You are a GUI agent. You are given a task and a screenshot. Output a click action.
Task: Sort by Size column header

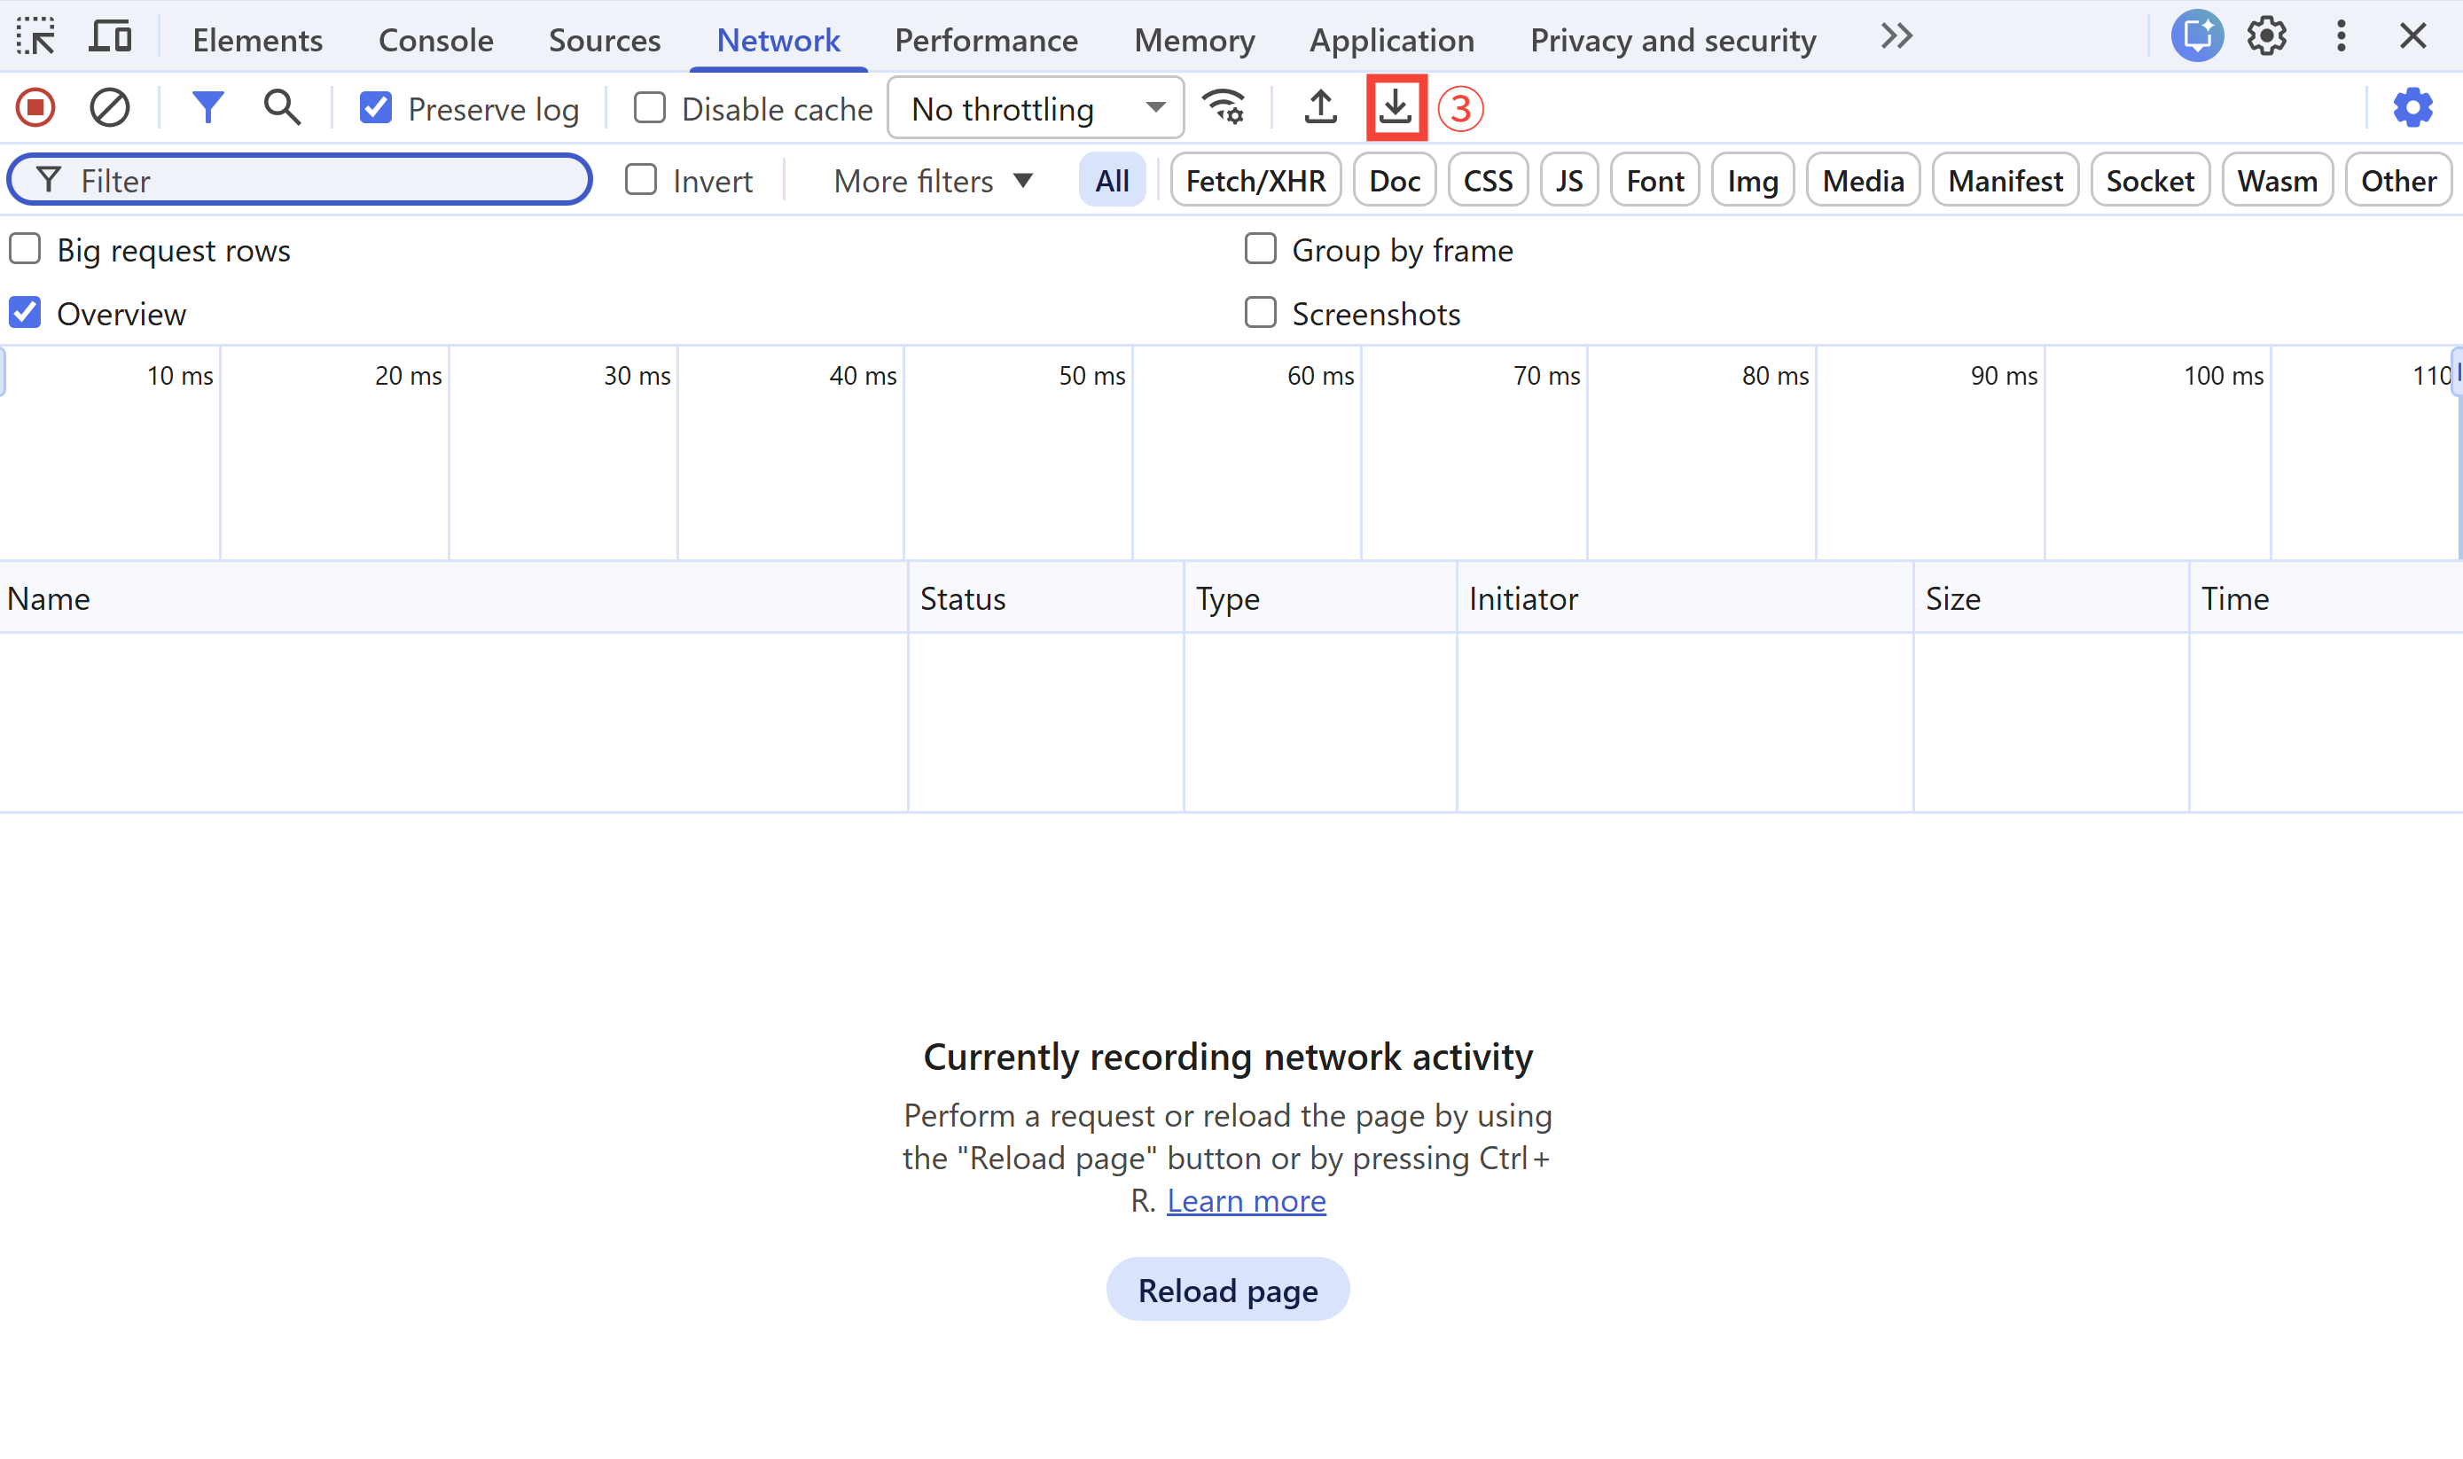coord(2052,598)
